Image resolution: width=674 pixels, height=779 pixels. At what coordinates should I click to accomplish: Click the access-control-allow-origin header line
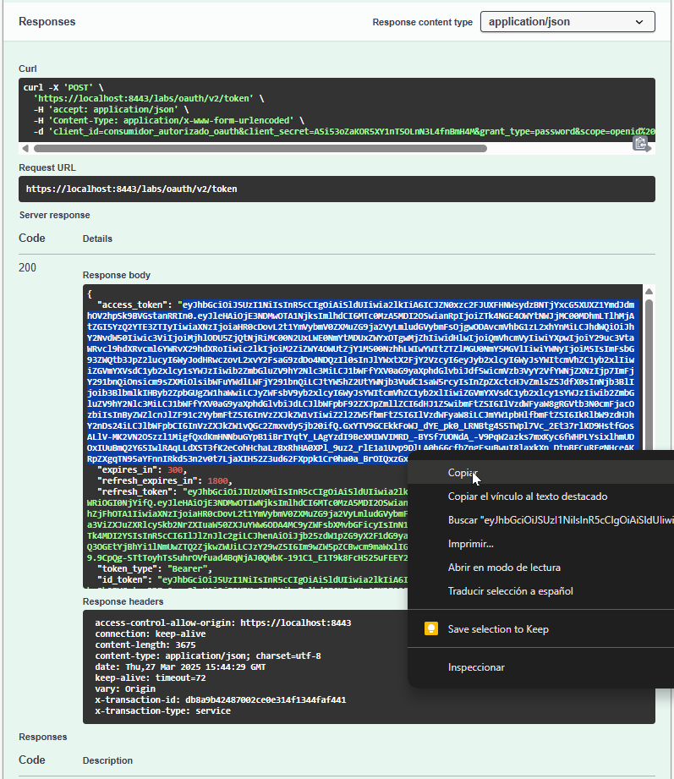pyautogui.click(x=223, y=623)
